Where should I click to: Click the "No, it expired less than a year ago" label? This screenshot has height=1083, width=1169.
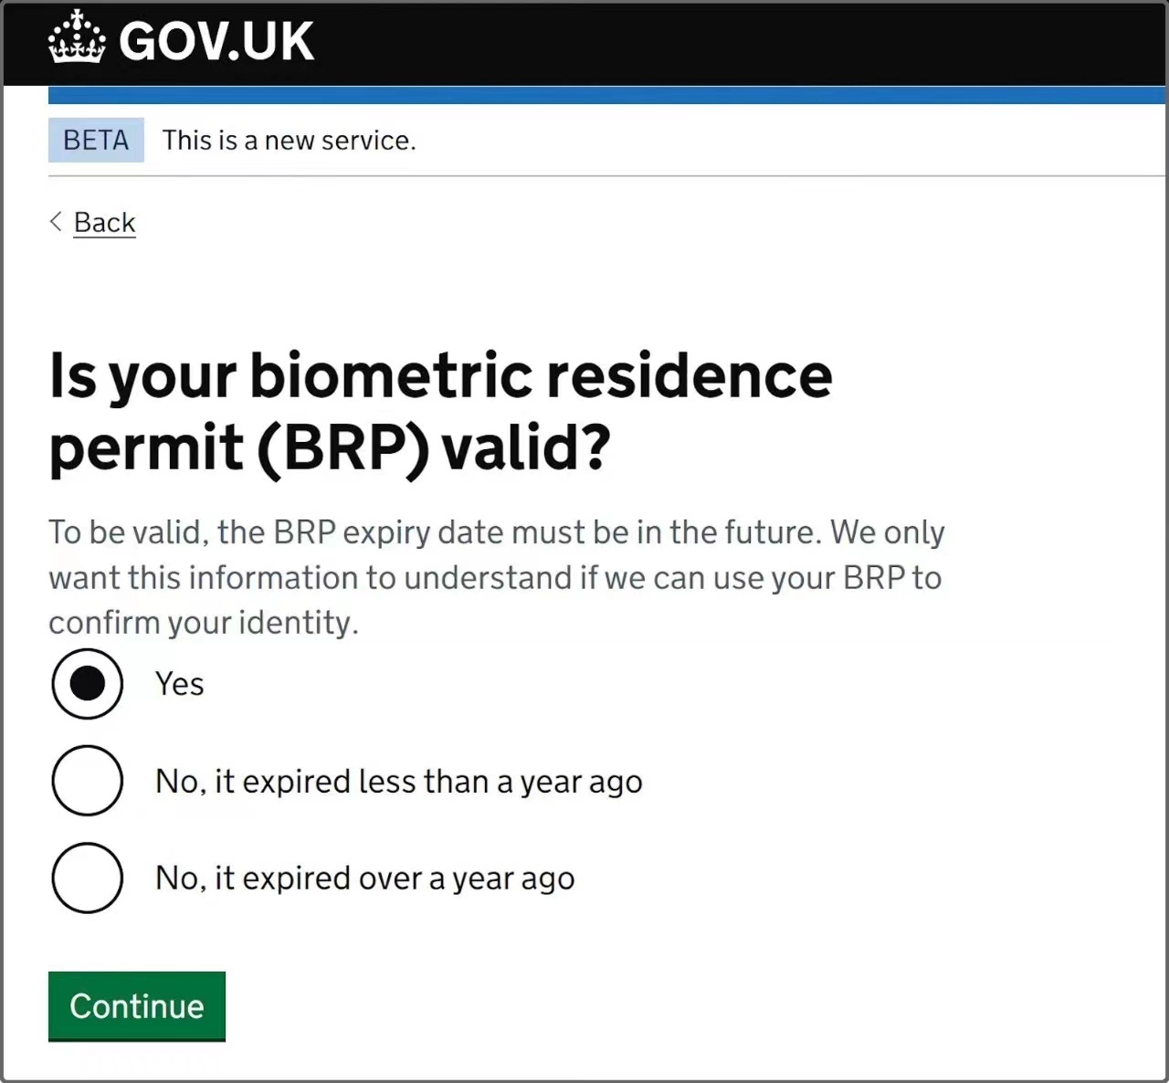point(398,782)
